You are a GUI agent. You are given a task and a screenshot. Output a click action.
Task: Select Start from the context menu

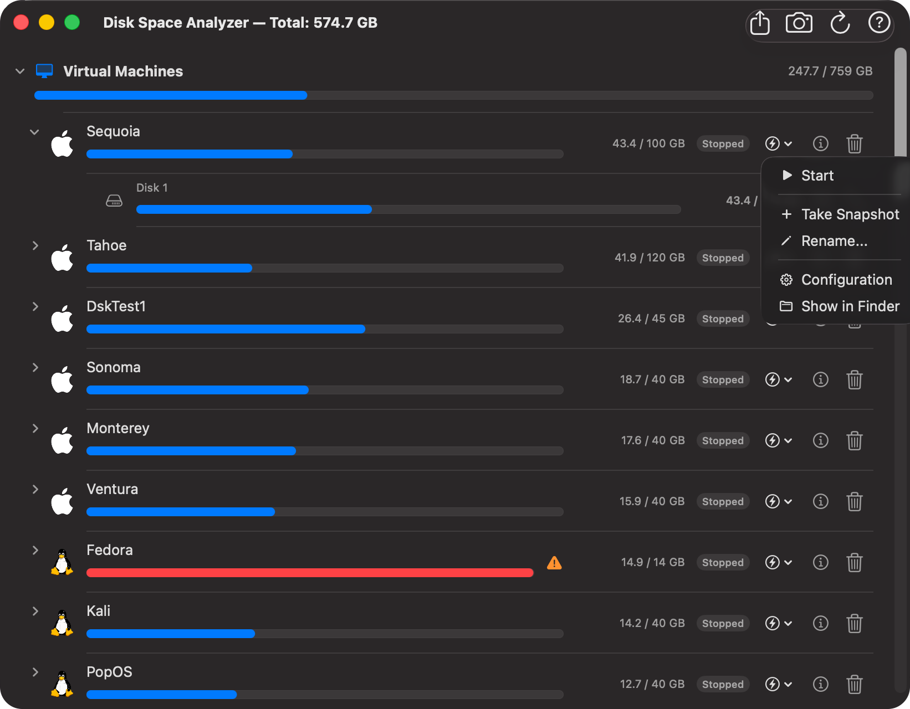[817, 176]
